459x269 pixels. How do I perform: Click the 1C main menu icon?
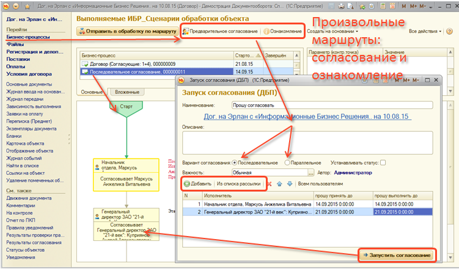point(6,5)
